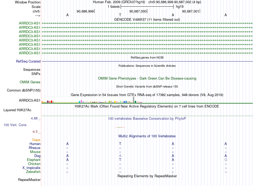Viewport: 253px width, 186px height.
Task: Open 'RefSeq genes from NCBI' track title
Action: (147, 57)
